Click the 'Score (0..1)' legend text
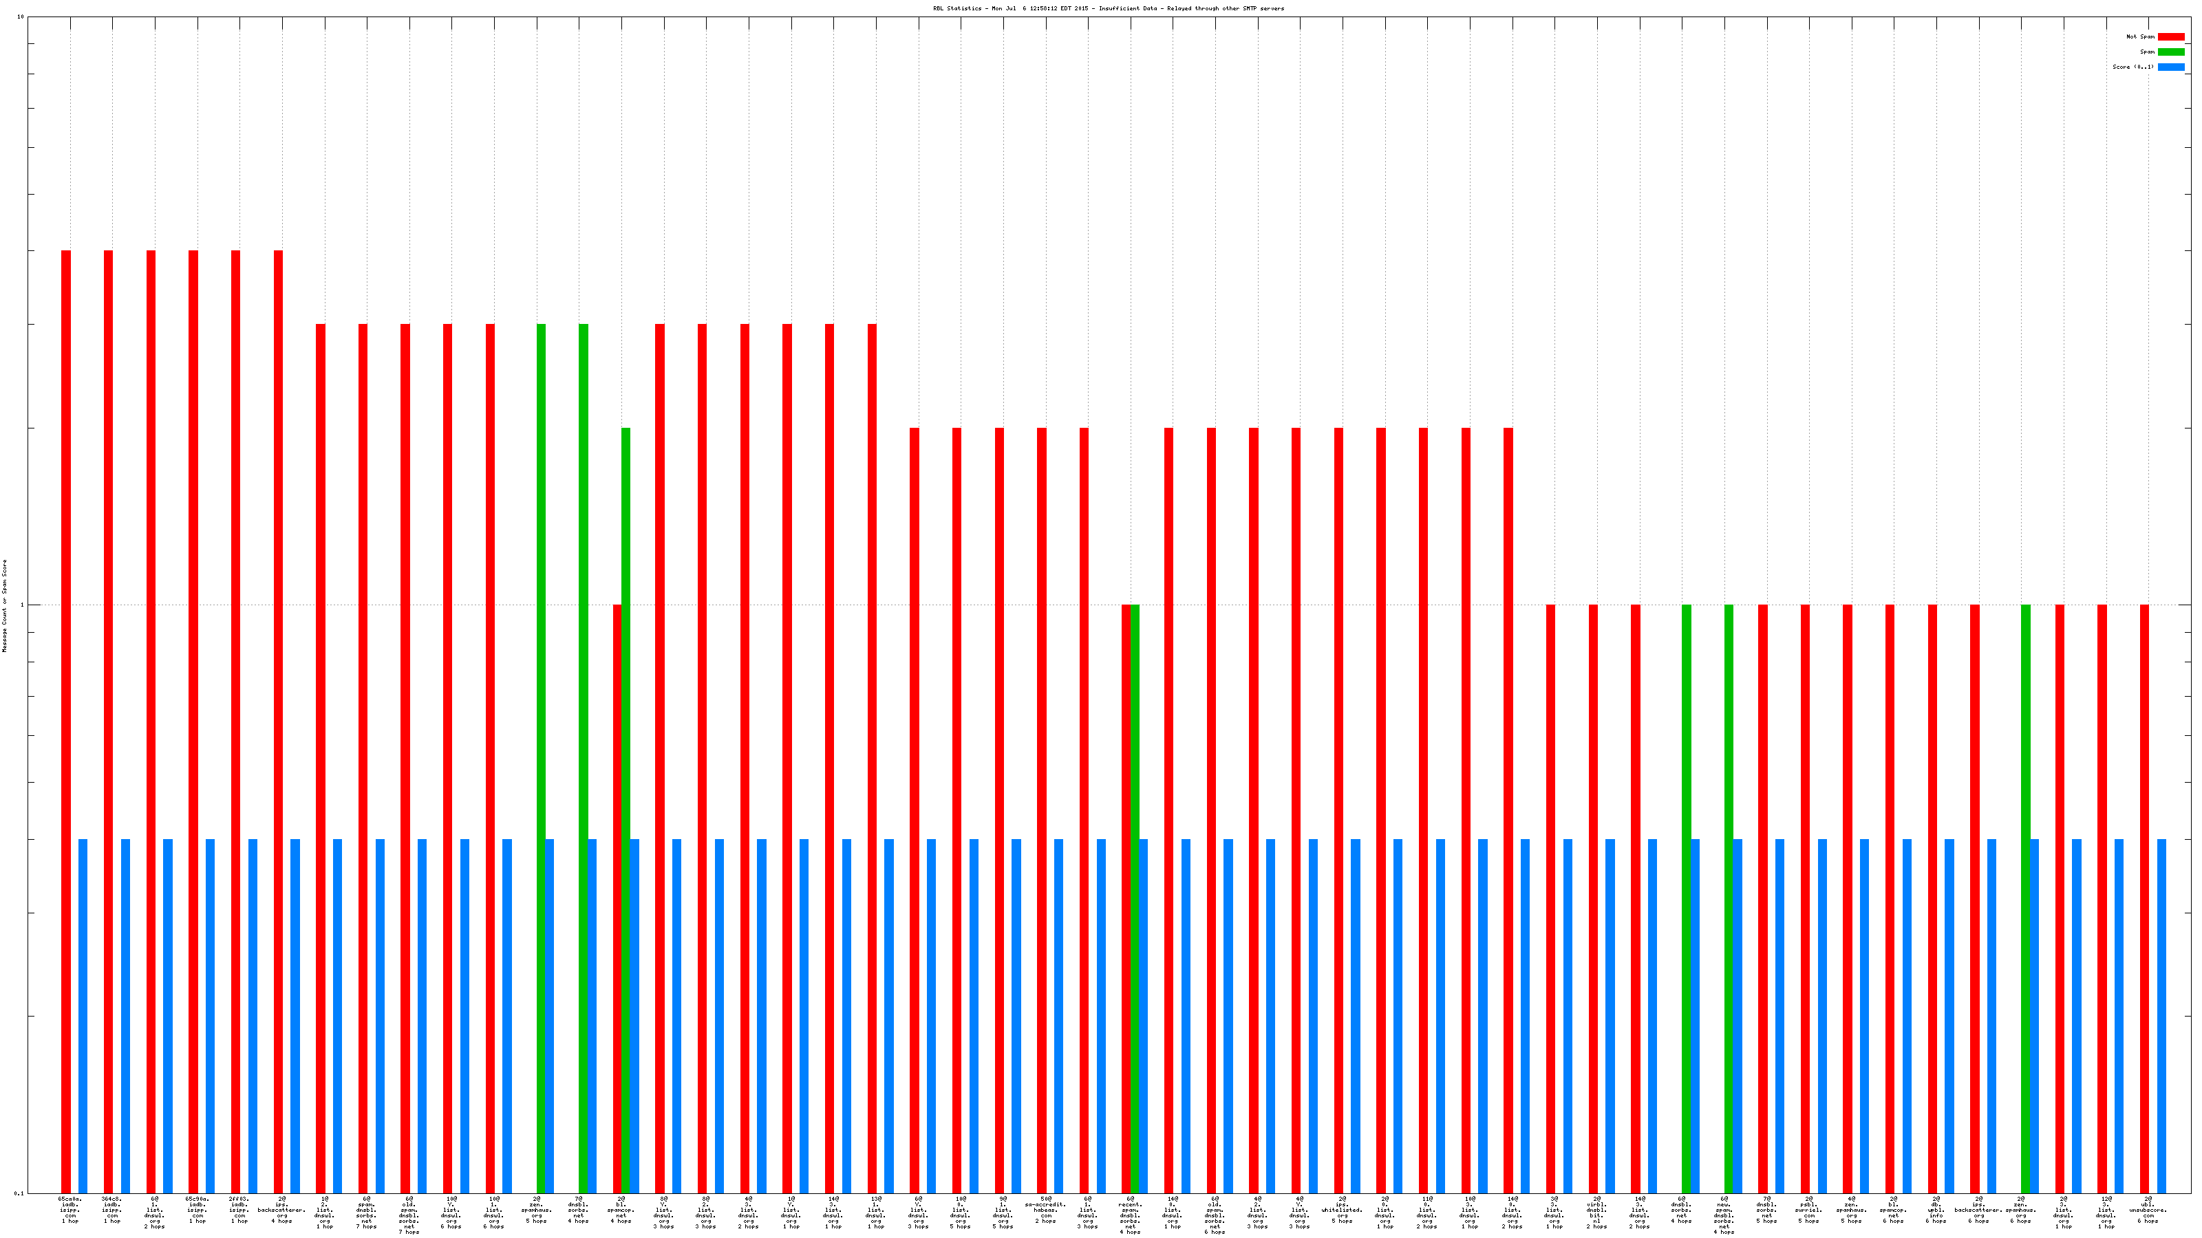Viewport: 2202px width, 1238px height. pyautogui.click(x=2132, y=67)
